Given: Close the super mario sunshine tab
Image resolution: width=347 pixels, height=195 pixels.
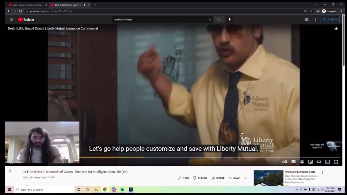Looking at the screenshot, I should pyautogui.click(x=46, y=5).
